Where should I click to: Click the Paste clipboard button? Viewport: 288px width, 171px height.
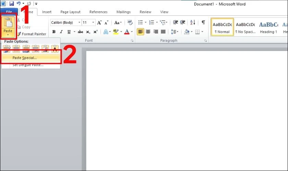[x=8, y=27]
